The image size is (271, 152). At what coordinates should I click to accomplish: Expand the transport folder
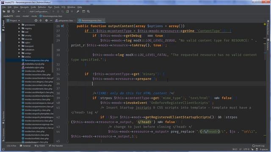point(19,46)
